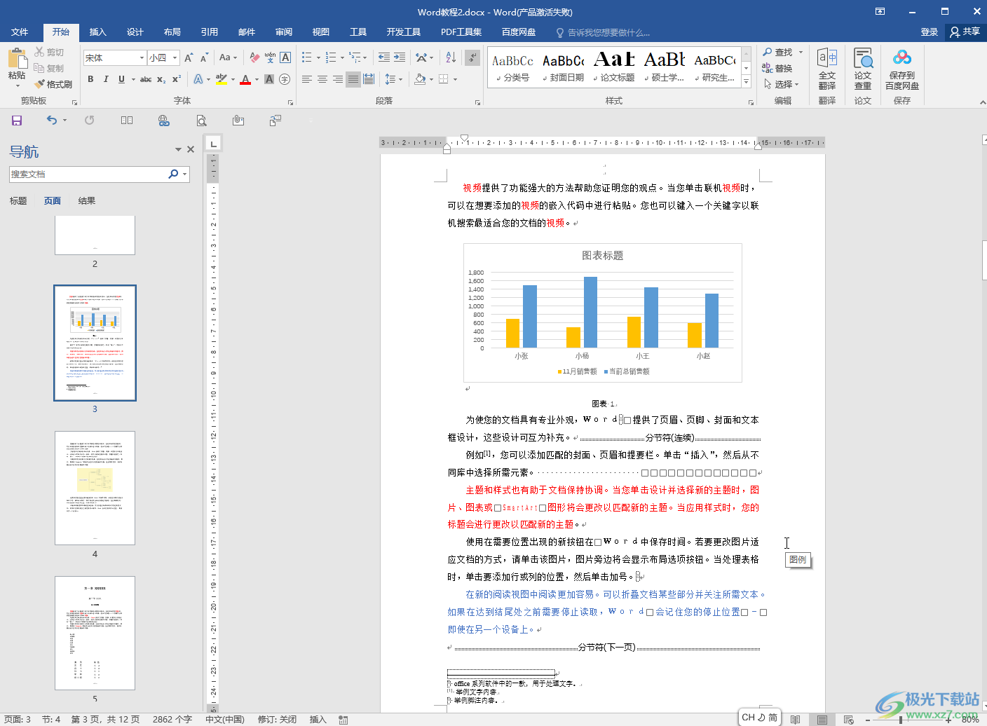Center align the paragraph

tap(322, 79)
